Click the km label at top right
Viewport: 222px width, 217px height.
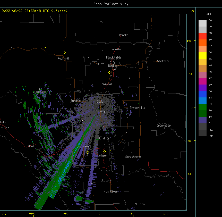192,11
